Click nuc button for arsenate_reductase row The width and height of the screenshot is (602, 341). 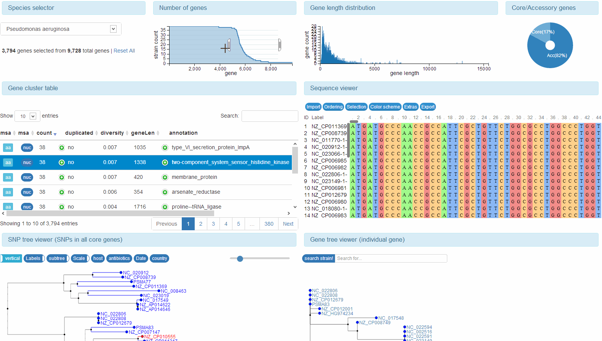[x=27, y=192]
